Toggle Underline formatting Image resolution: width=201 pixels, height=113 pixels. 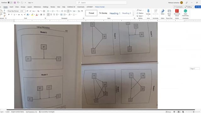[x=14, y=15]
